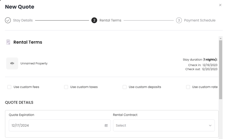Expand the Rental Contract chevron arrow
The image size is (226, 139).
210,126
